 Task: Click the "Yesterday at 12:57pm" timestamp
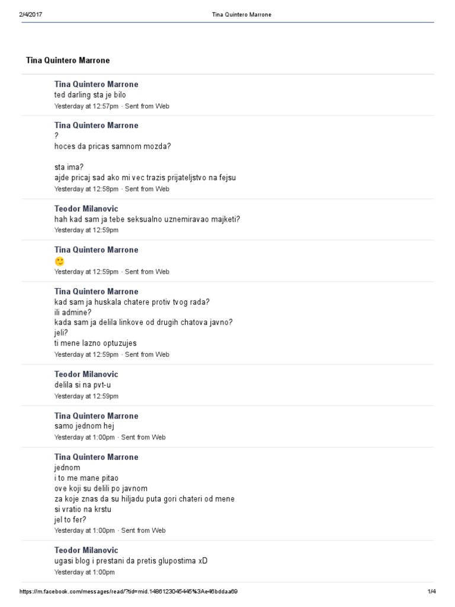[86, 106]
